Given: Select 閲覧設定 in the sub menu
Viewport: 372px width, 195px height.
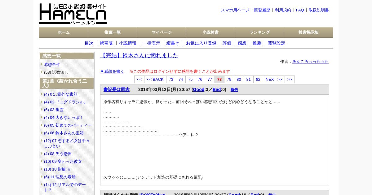Looking at the screenshot, I should coord(277,43).
